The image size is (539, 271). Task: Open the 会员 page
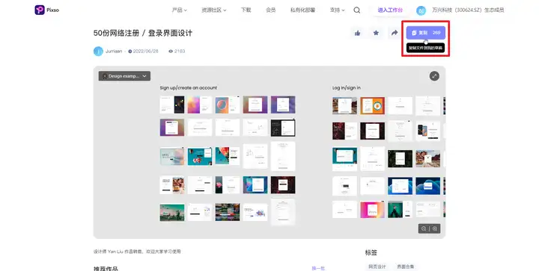tap(271, 10)
